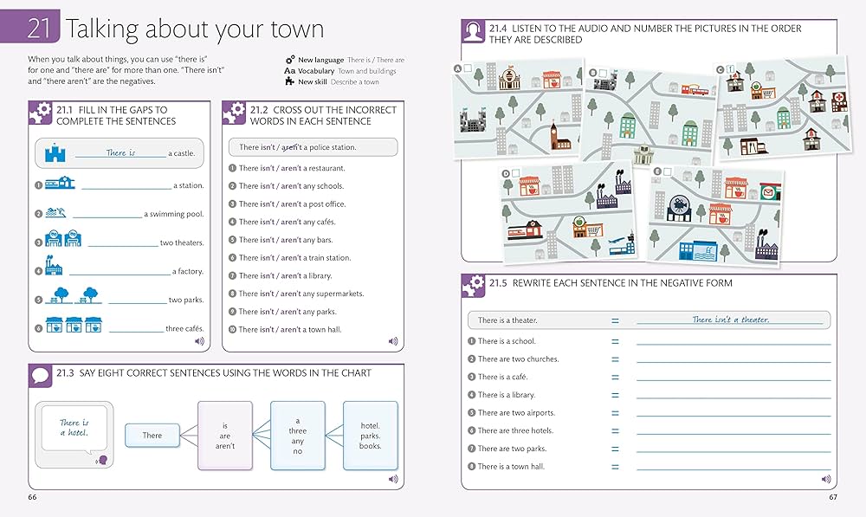This screenshot has height=517, width=866.
Task: Click the speaker icon in exercise 21.5
Action: 825,478
